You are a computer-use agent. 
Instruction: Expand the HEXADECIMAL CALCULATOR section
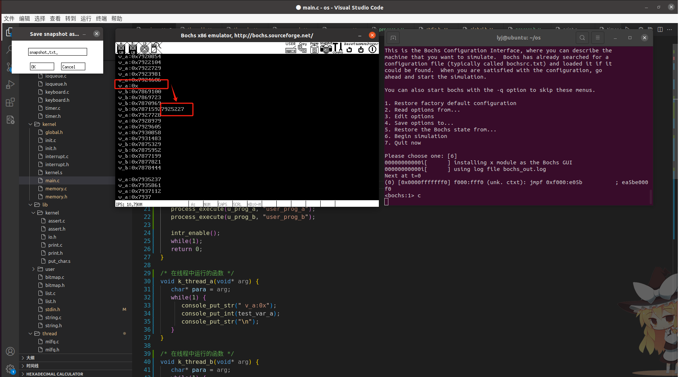tap(55, 374)
